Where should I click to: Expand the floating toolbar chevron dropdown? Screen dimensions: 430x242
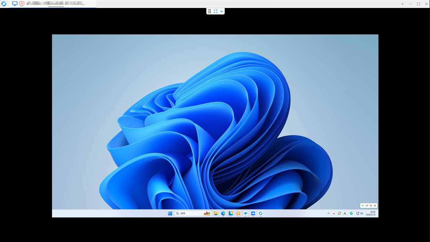coord(222,11)
